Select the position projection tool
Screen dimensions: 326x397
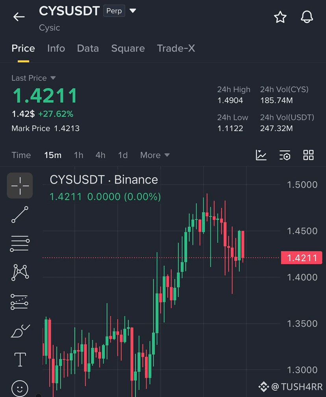point(19,302)
